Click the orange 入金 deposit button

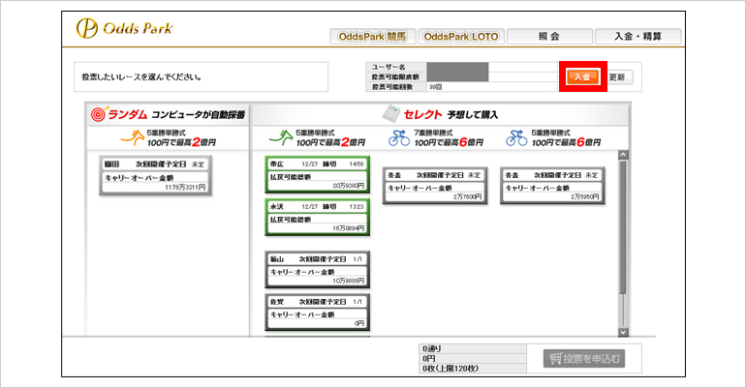582,77
